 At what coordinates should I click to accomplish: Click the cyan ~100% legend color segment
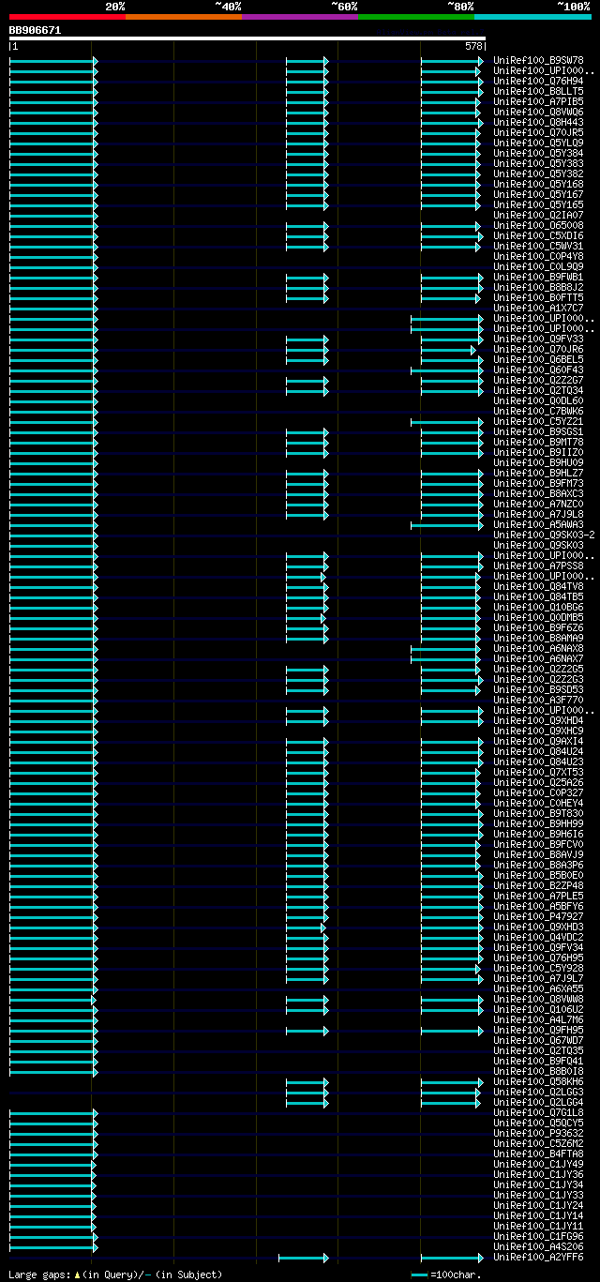click(532, 17)
